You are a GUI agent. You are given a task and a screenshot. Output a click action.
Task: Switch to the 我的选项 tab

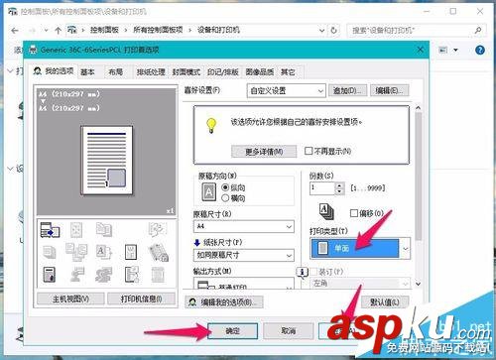point(54,71)
